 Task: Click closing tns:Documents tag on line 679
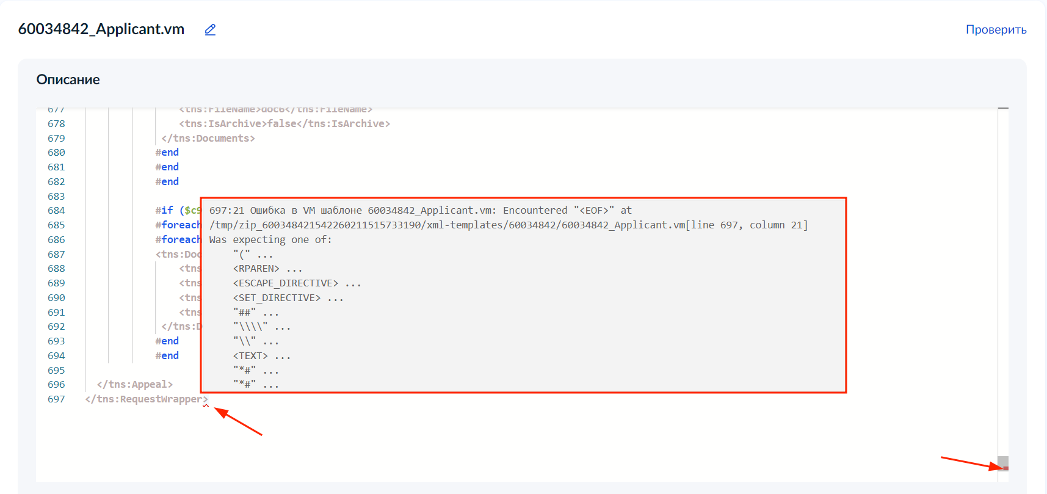(x=208, y=139)
